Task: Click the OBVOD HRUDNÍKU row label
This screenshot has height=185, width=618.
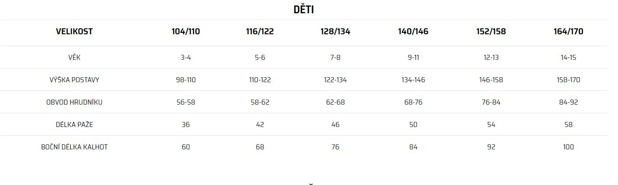Action: click(x=74, y=102)
